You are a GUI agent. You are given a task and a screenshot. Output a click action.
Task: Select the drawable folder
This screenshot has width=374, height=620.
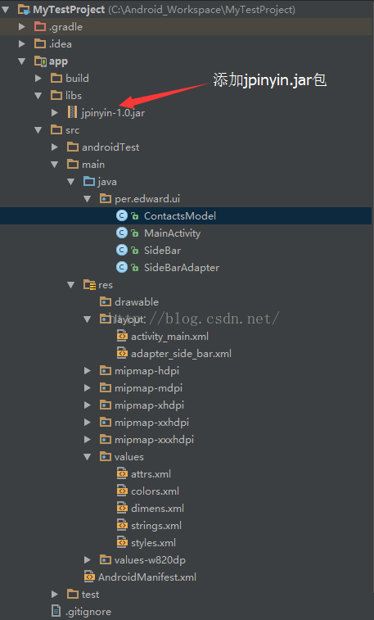pos(136,302)
